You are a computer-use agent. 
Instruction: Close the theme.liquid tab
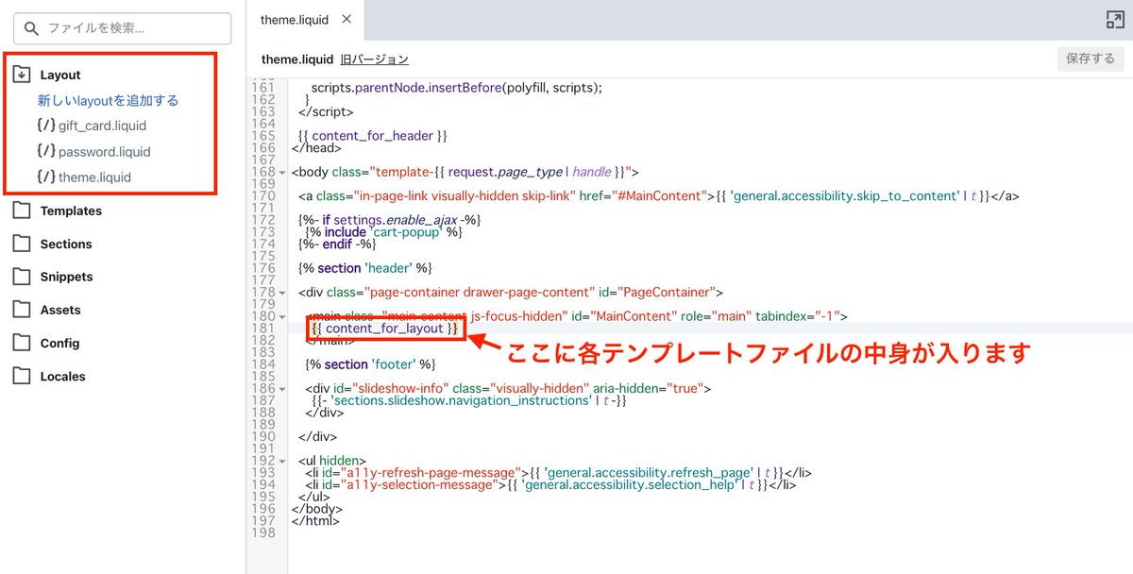click(347, 19)
